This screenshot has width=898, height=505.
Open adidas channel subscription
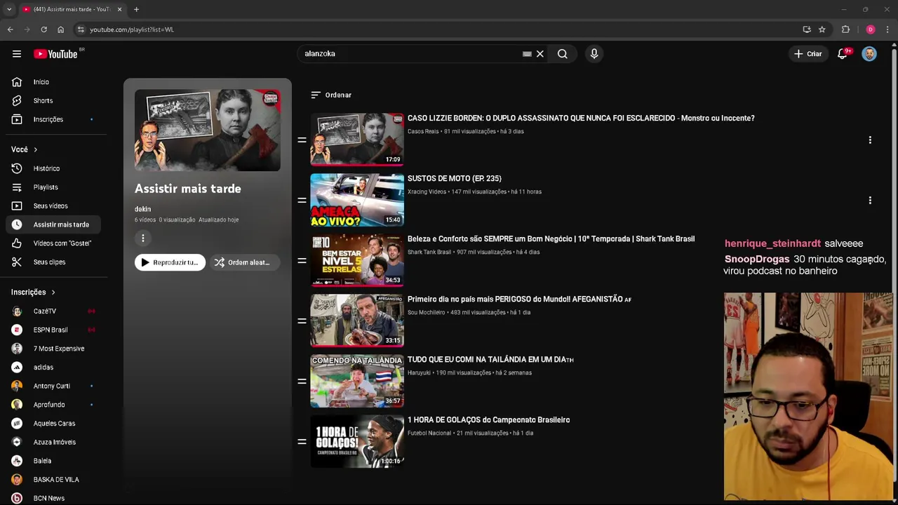55,367
